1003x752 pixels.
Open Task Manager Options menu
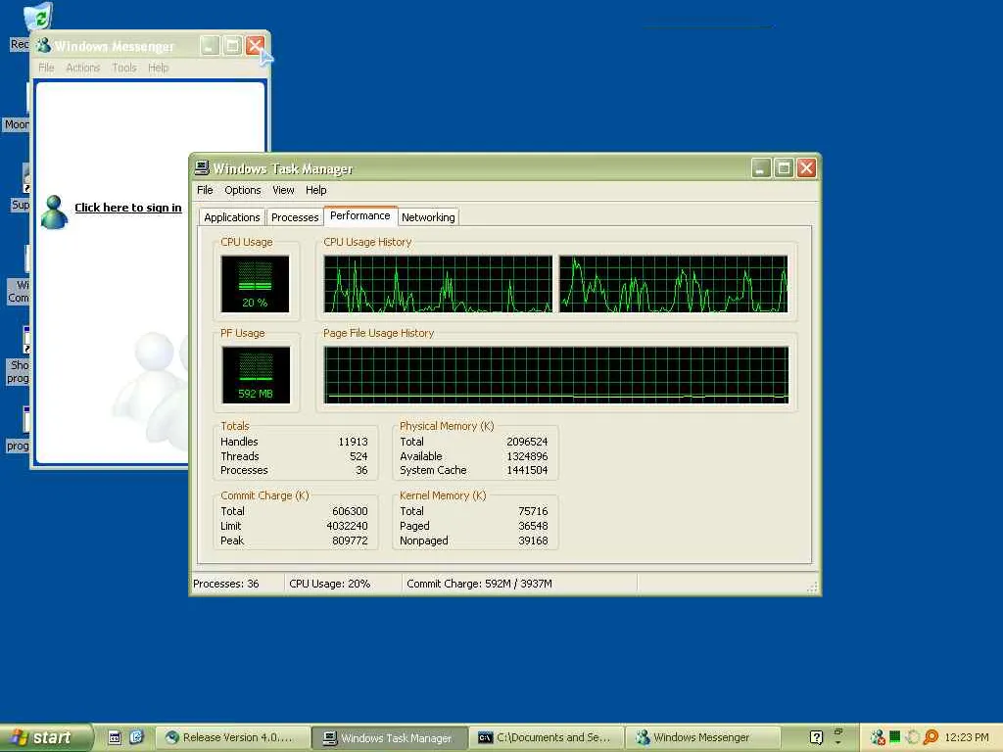click(x=243, y=190)
